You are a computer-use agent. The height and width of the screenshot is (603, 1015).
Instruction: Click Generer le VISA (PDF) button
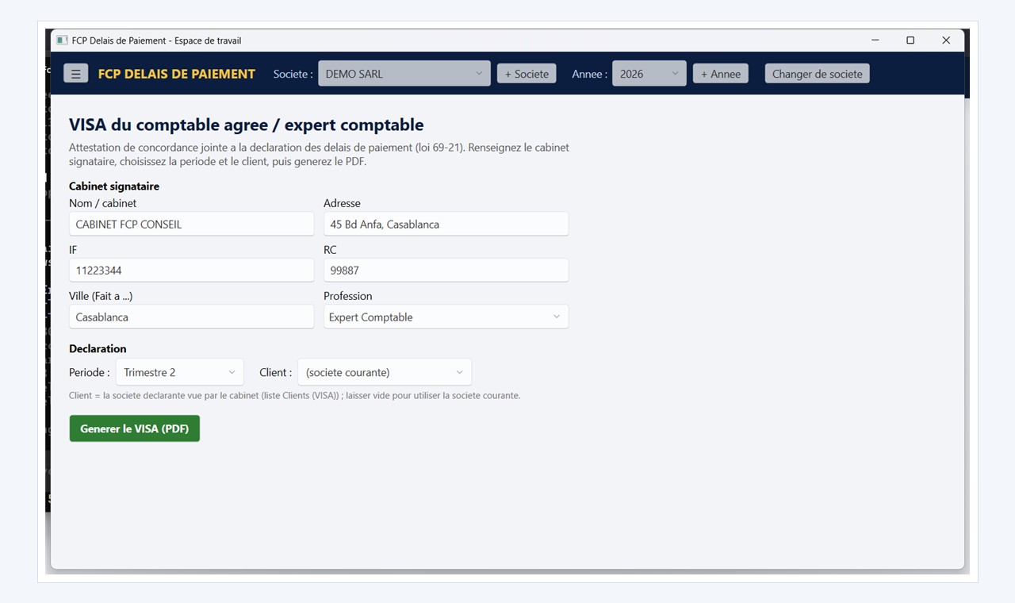(135, 428)
